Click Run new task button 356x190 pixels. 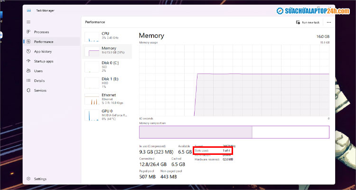point(306,22)
